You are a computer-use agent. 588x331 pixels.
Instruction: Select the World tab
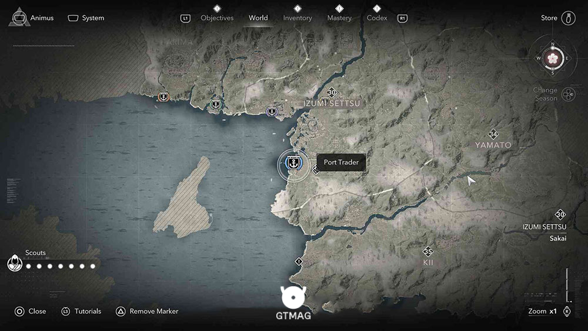click(258, 18)
